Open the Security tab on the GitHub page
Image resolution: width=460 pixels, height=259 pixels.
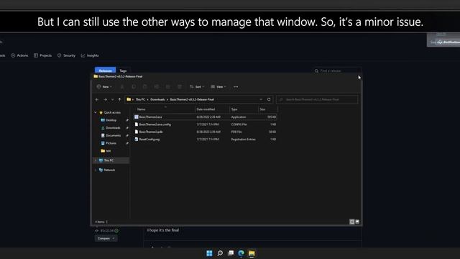pyautogui.click(x=66, y=55)
